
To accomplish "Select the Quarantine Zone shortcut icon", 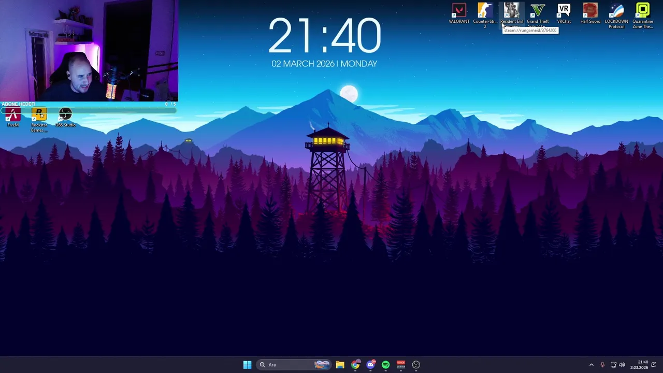I will (x=643, y=16).
